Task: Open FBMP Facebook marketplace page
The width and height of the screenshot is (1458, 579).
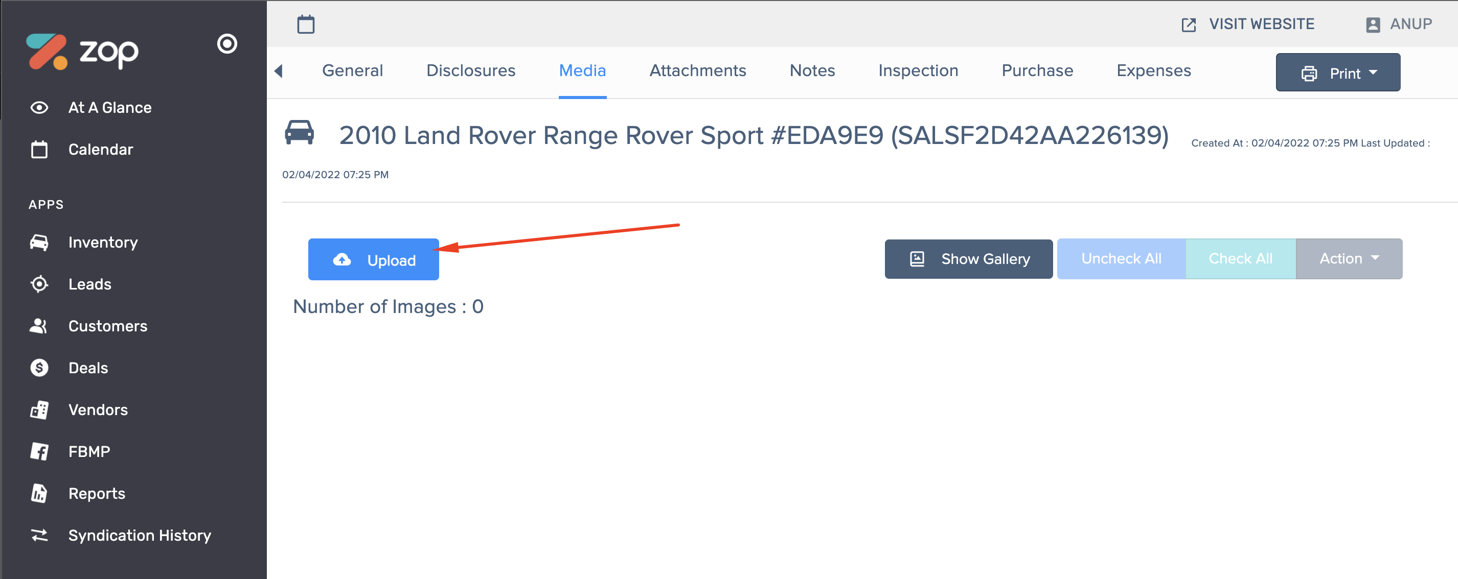Action: tap(89, 451)
